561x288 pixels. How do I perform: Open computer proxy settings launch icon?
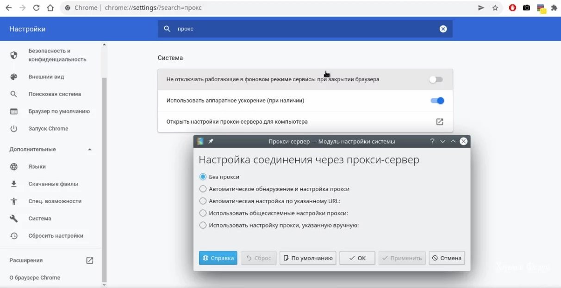[439, 122]
